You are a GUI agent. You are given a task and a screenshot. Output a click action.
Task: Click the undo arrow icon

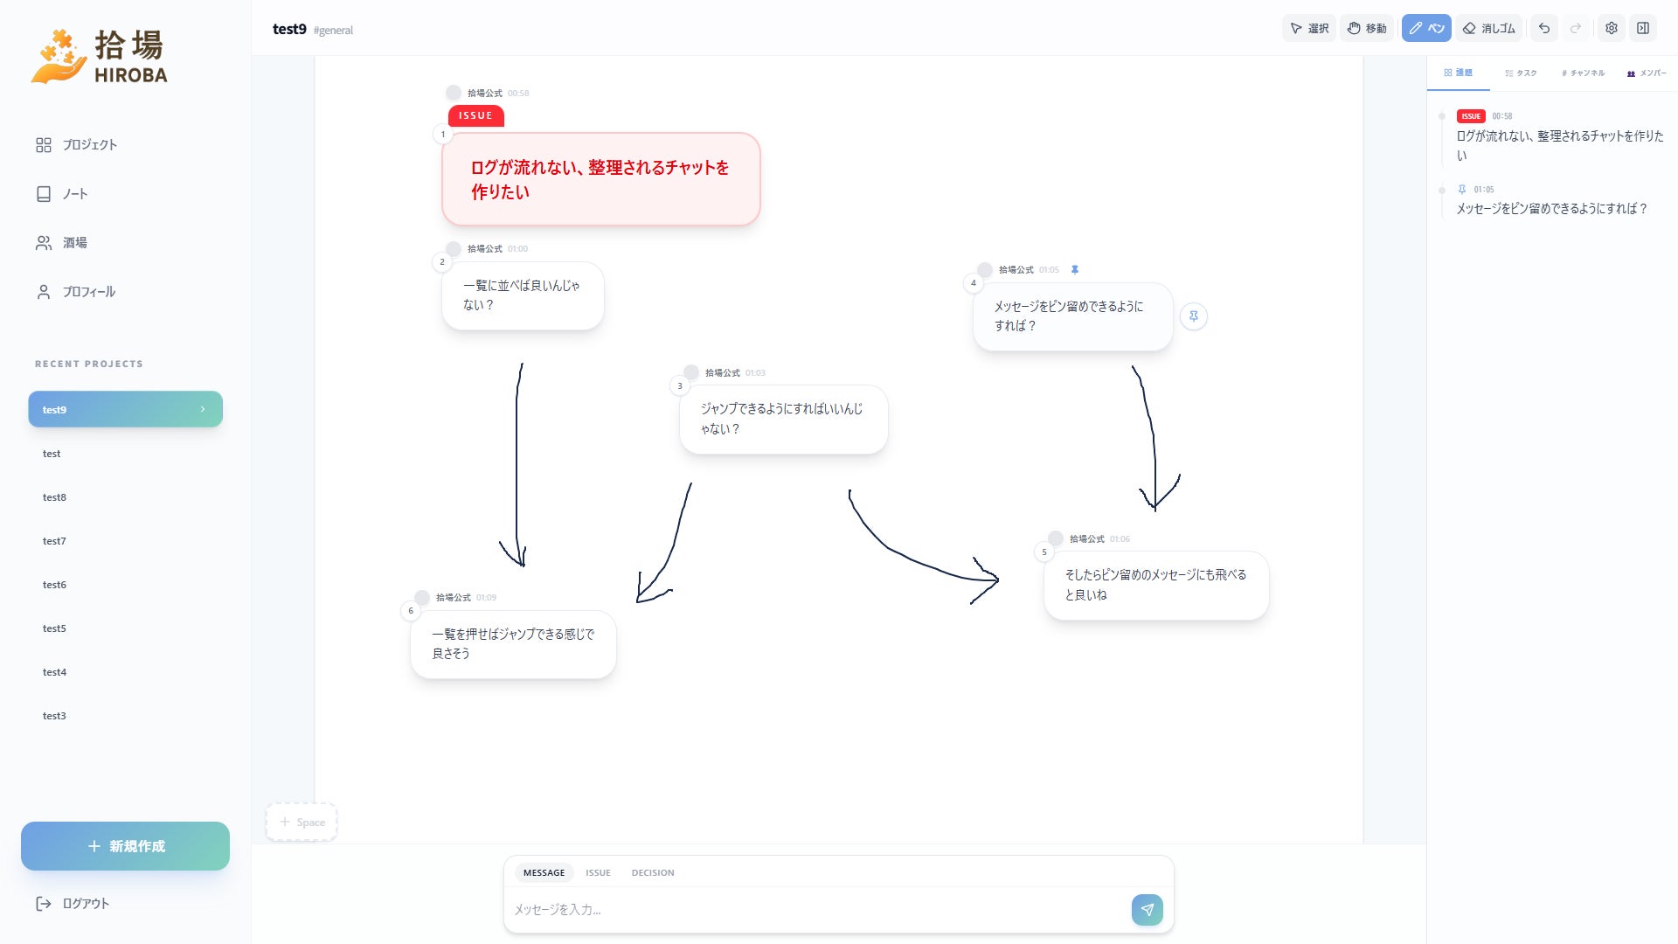tap(1544, 28)
